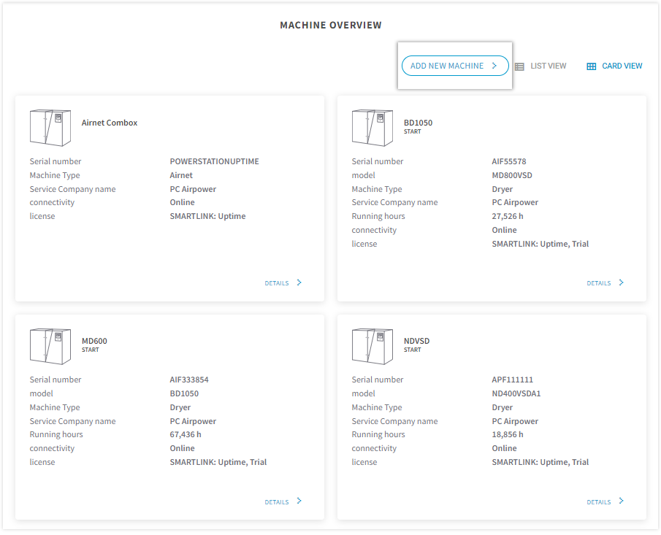Expand BD1050 card details via chevron
The image size is (661, 535).
coord(620,282)
